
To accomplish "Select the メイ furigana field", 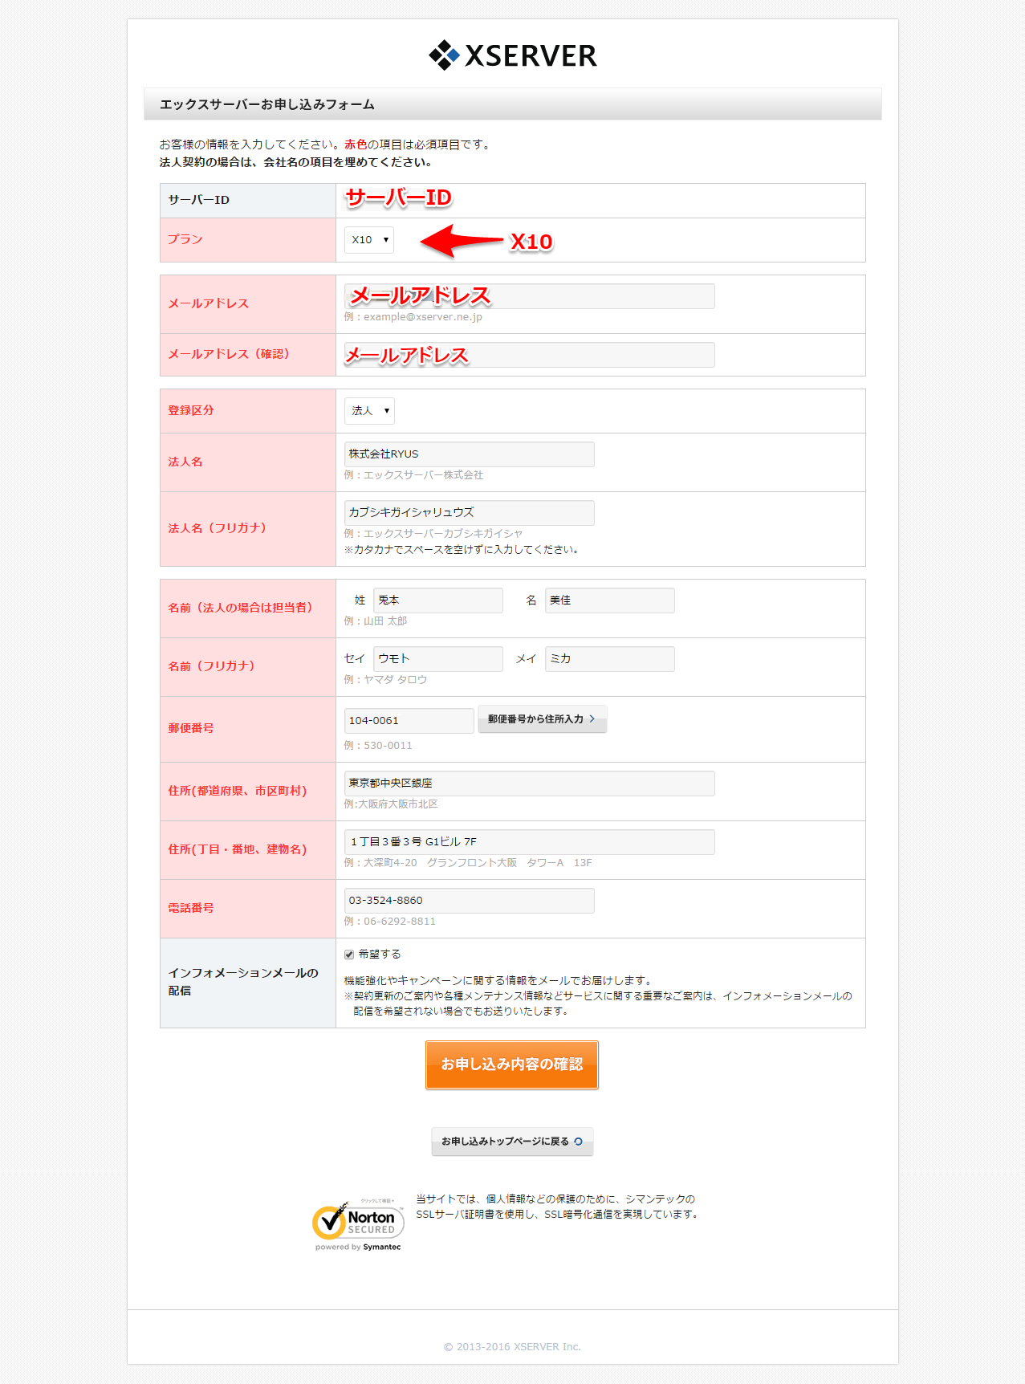I will coord(609,659).
